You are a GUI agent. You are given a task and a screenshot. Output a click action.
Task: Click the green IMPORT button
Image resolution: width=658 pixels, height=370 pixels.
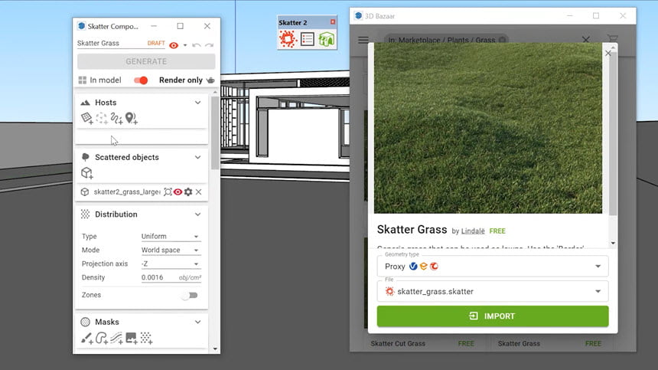[x=493, y=316]
